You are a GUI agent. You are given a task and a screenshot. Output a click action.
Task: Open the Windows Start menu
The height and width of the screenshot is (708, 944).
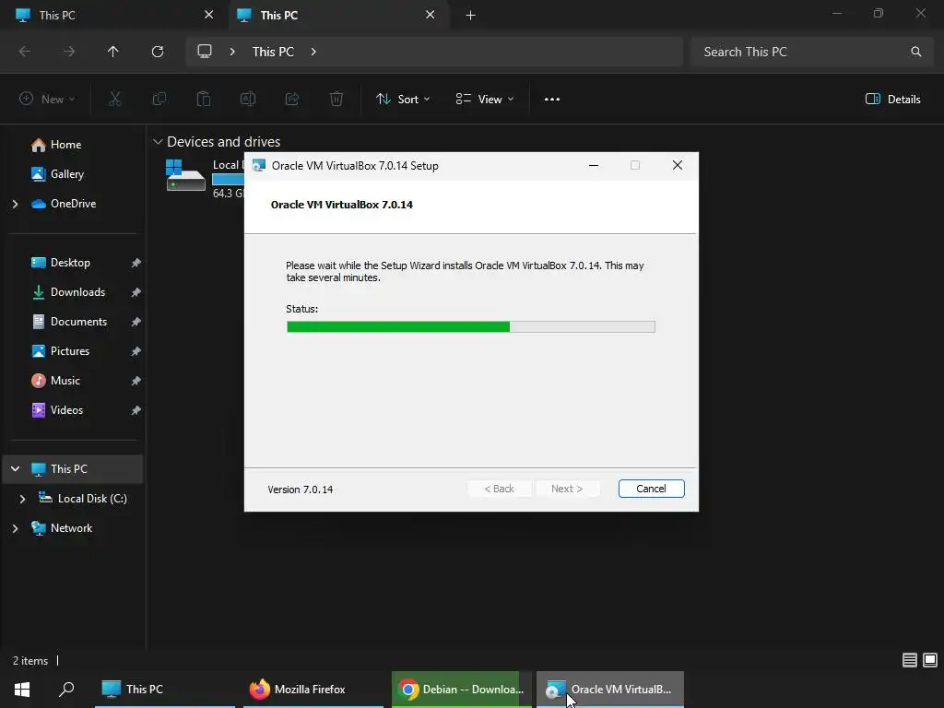pyautogui.click(x=22, y=690)
